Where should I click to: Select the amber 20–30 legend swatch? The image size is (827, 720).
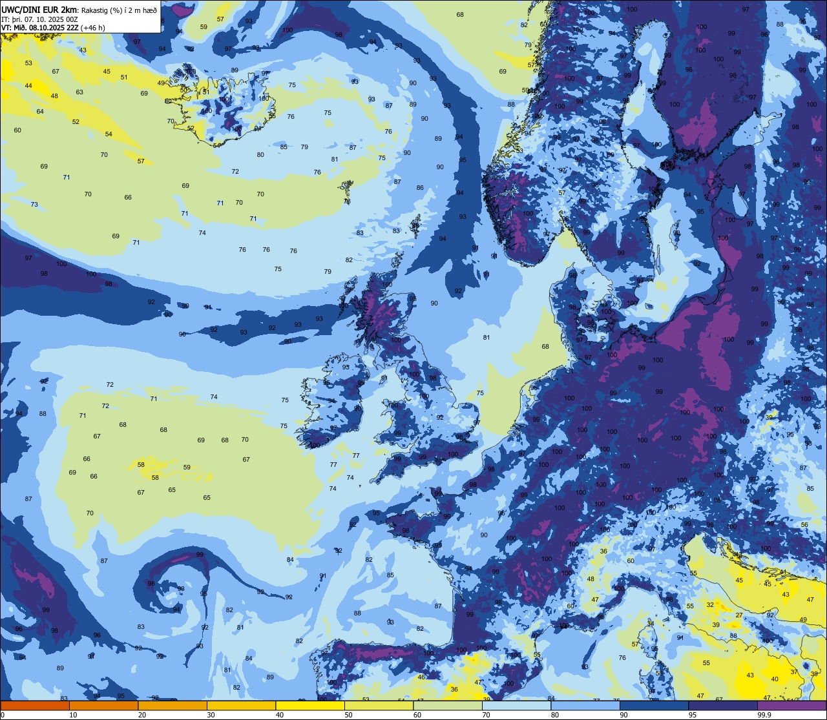(173, 705)
